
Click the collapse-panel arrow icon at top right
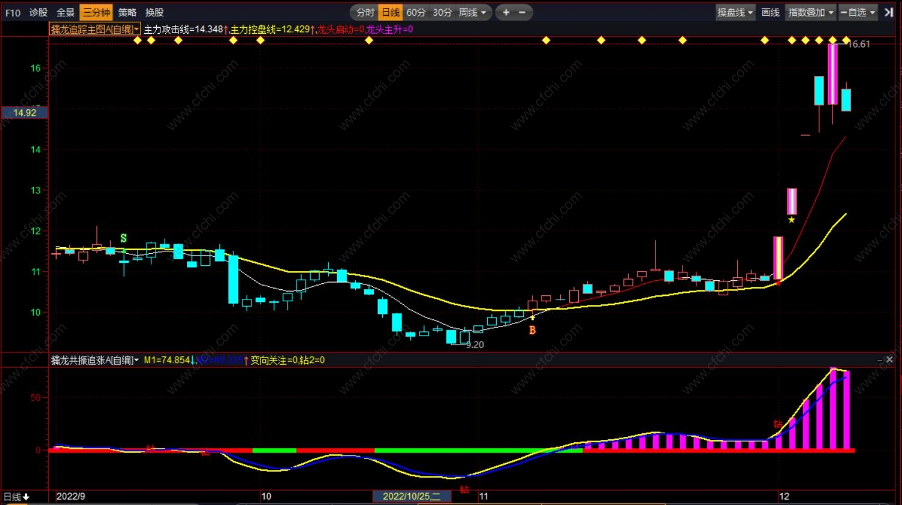[888, 12]
